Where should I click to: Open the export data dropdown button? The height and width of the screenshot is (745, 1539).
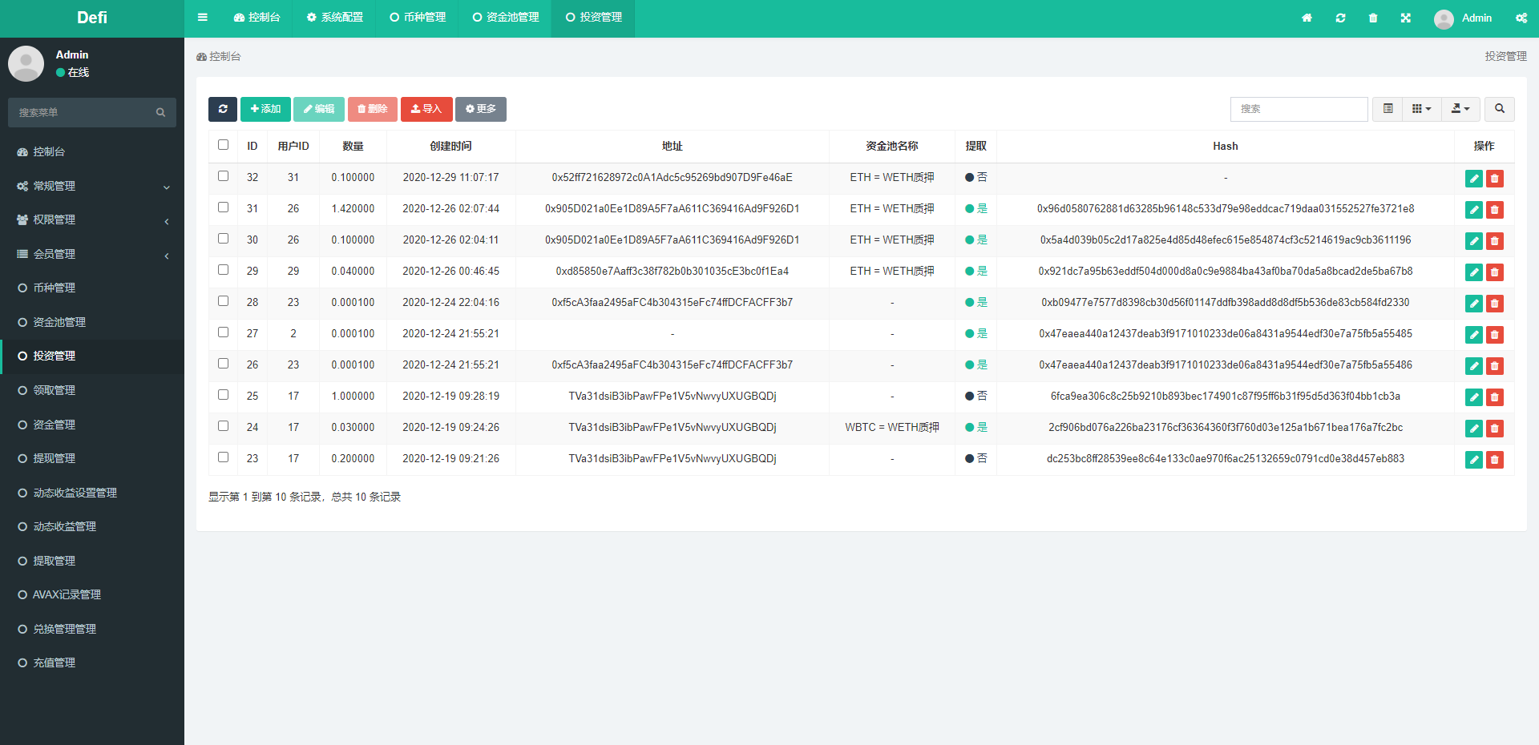[1460, 109]
